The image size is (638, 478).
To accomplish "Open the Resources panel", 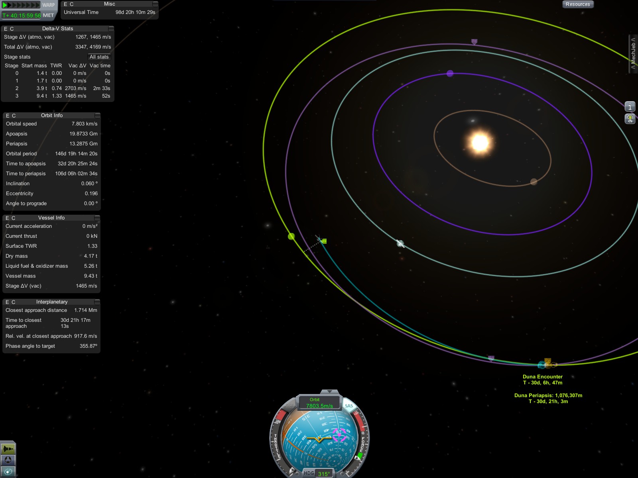I will tap(578, 4).
